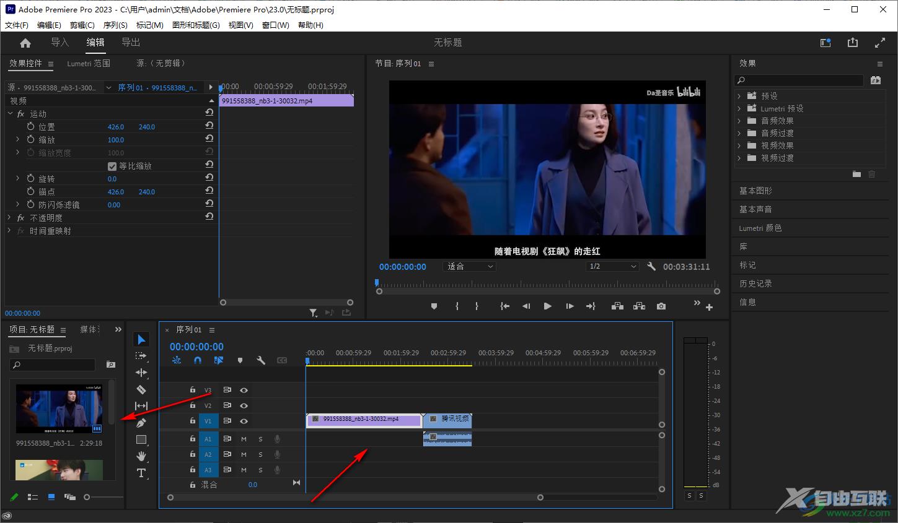Click the Program Monitor playhead marker
The height and width of the screenshot is (523, 898).
pos(376,282)
